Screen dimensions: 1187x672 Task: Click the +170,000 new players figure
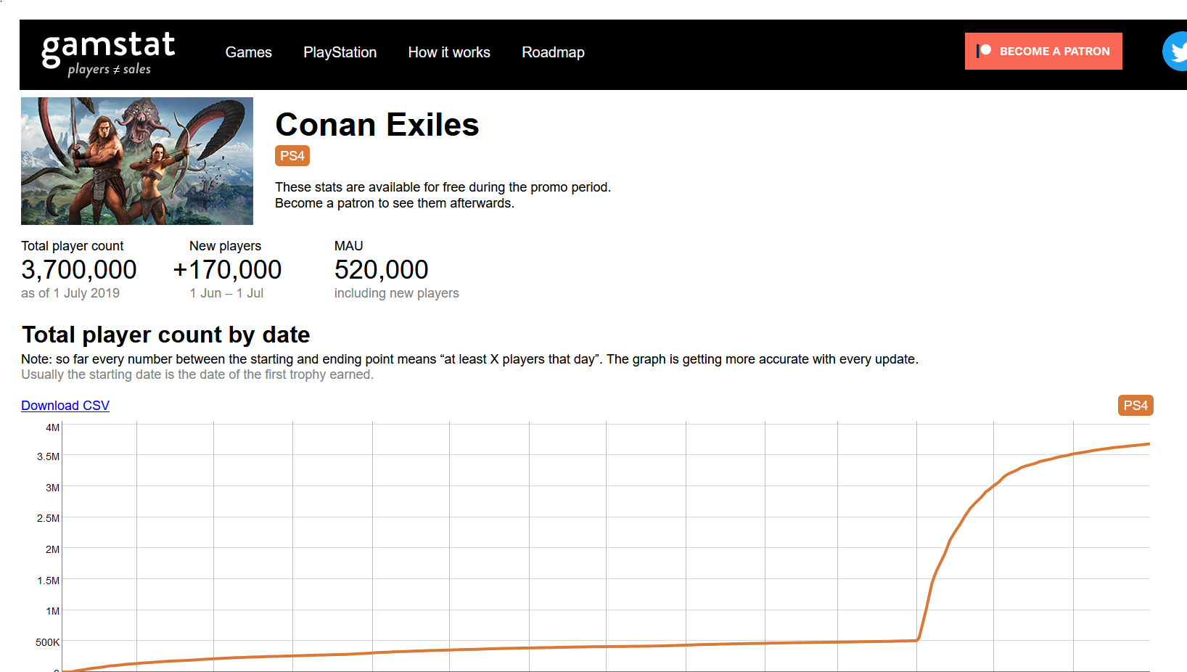(227, 270)
